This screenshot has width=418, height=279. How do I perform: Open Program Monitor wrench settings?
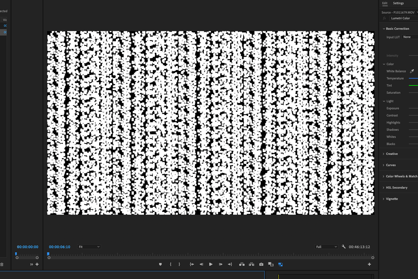(344, 246)
